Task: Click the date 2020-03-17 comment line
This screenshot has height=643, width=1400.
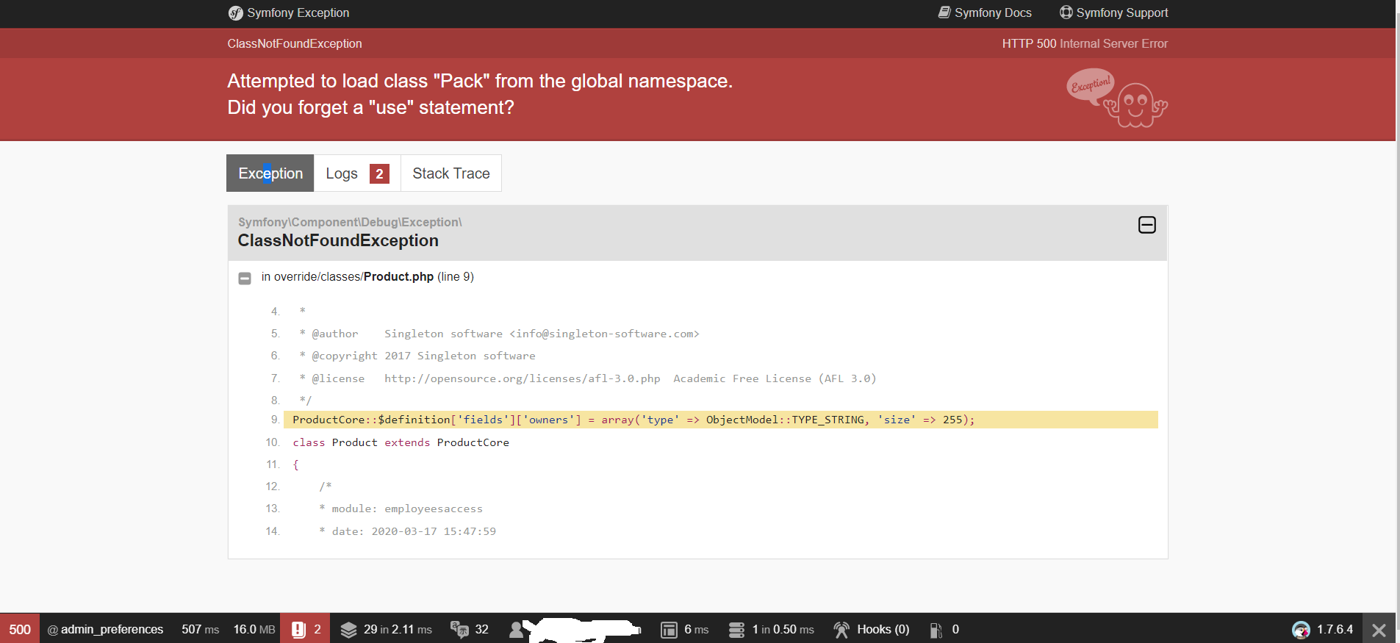Action: coord(408,531)
